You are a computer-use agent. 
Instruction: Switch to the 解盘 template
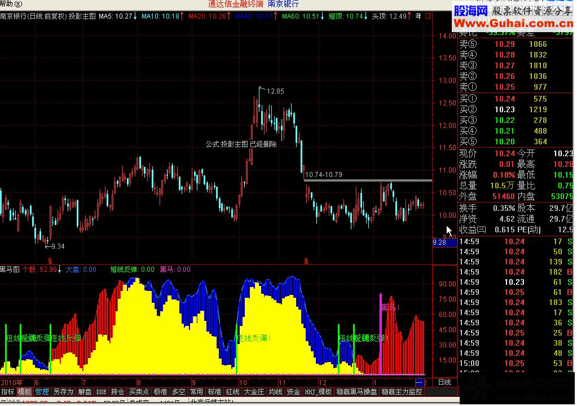pos(85,392)
